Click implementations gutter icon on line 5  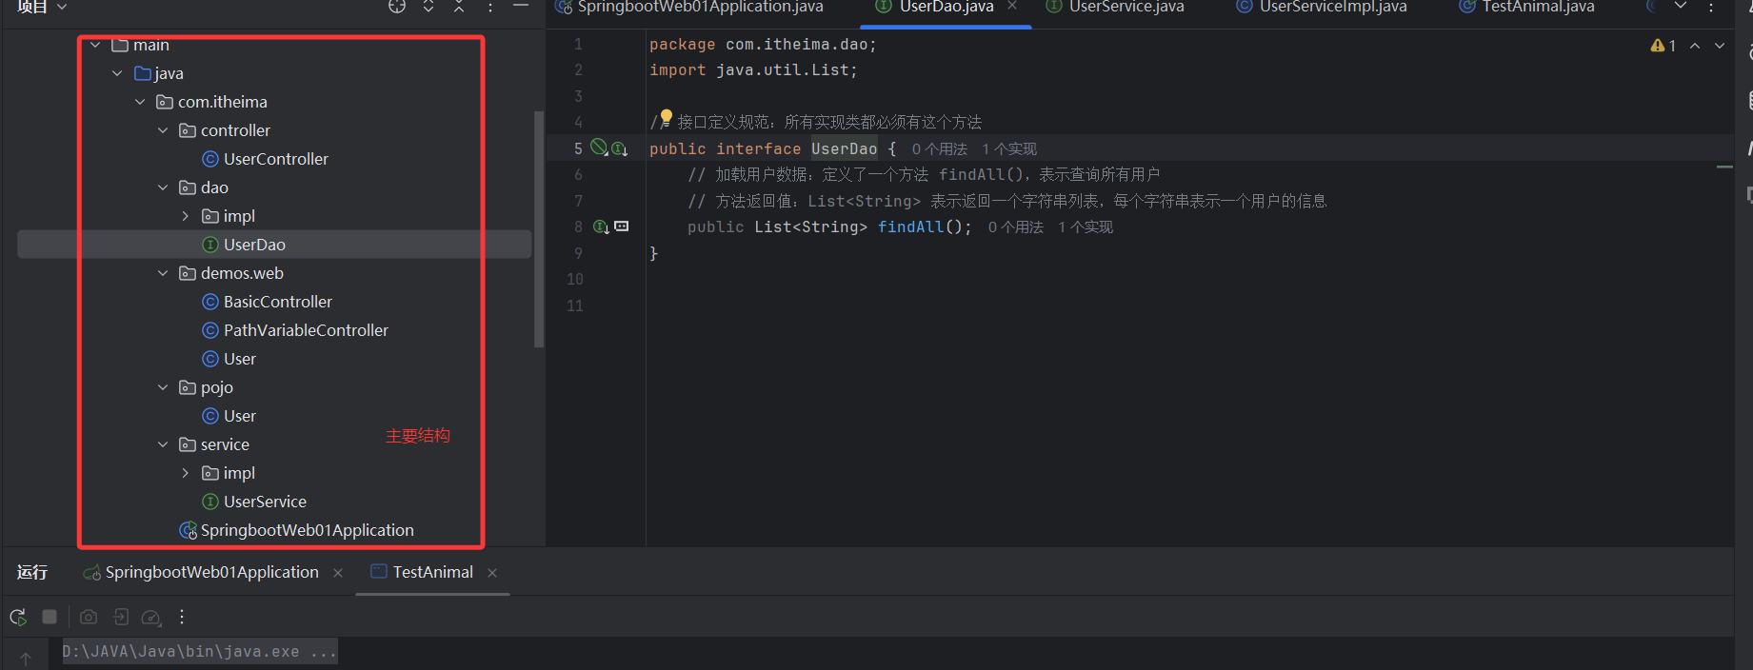pyautogui.click(x=620, y=148)
